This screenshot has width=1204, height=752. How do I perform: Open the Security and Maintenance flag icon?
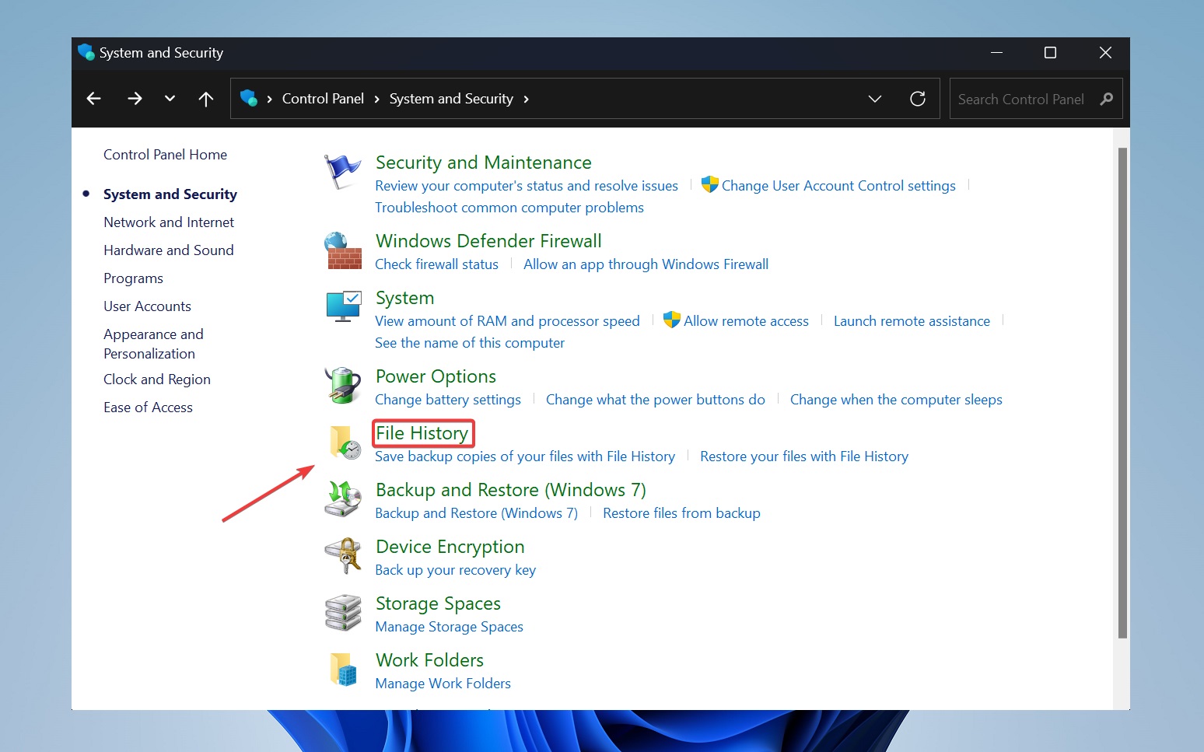(342, 171)
